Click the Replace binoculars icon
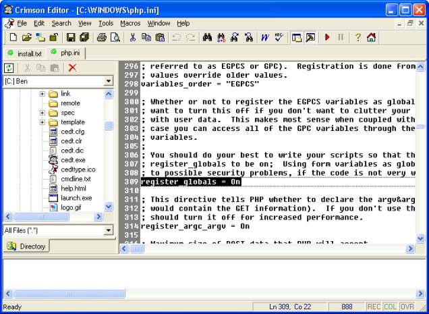Screen dimensions: 429x314 pos(221,37)
